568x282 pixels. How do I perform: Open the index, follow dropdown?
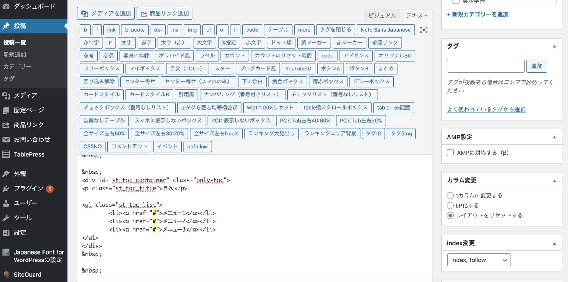point(479,260)
